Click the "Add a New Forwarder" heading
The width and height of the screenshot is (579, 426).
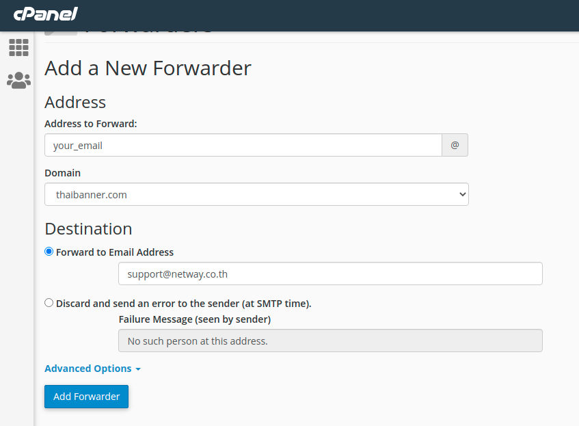click(x=148, y=68)
